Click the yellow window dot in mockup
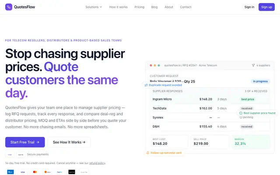The image size is (280, 175). pos(155,65)
